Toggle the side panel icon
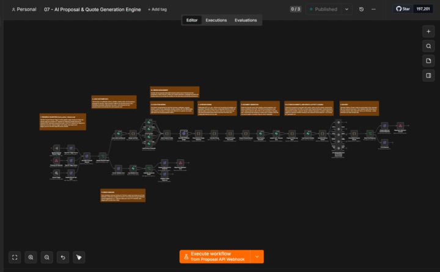Image resolution: width=440 pixels, height=272 pixels. 428,76
